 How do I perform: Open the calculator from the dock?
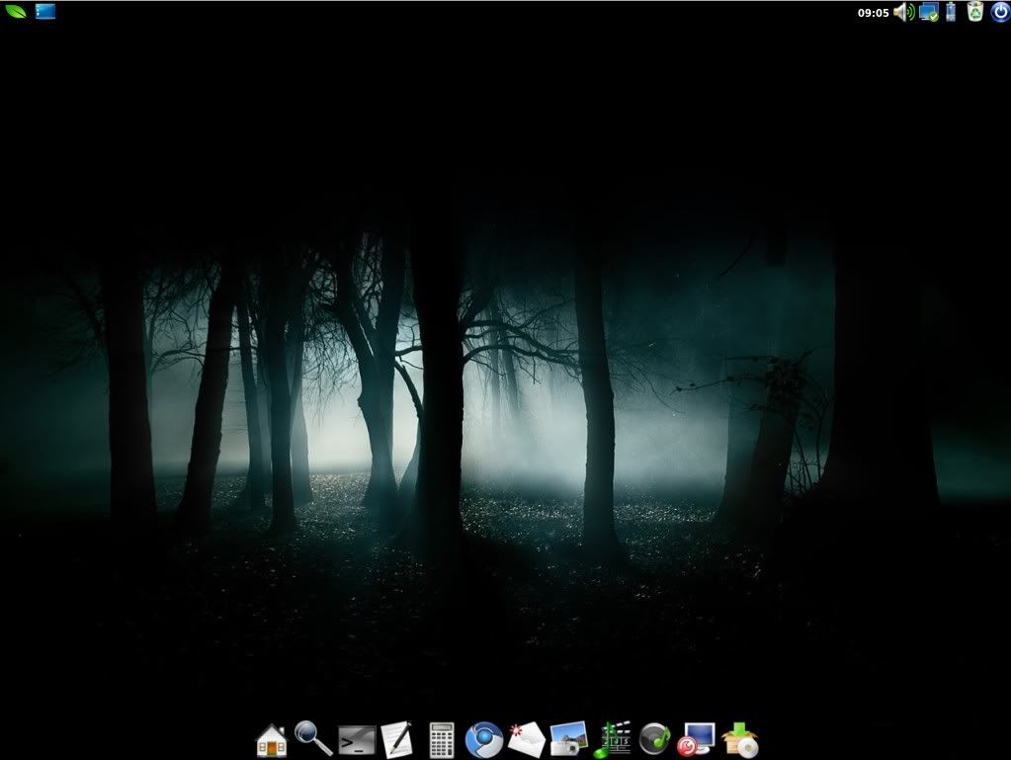coord(442,739)
